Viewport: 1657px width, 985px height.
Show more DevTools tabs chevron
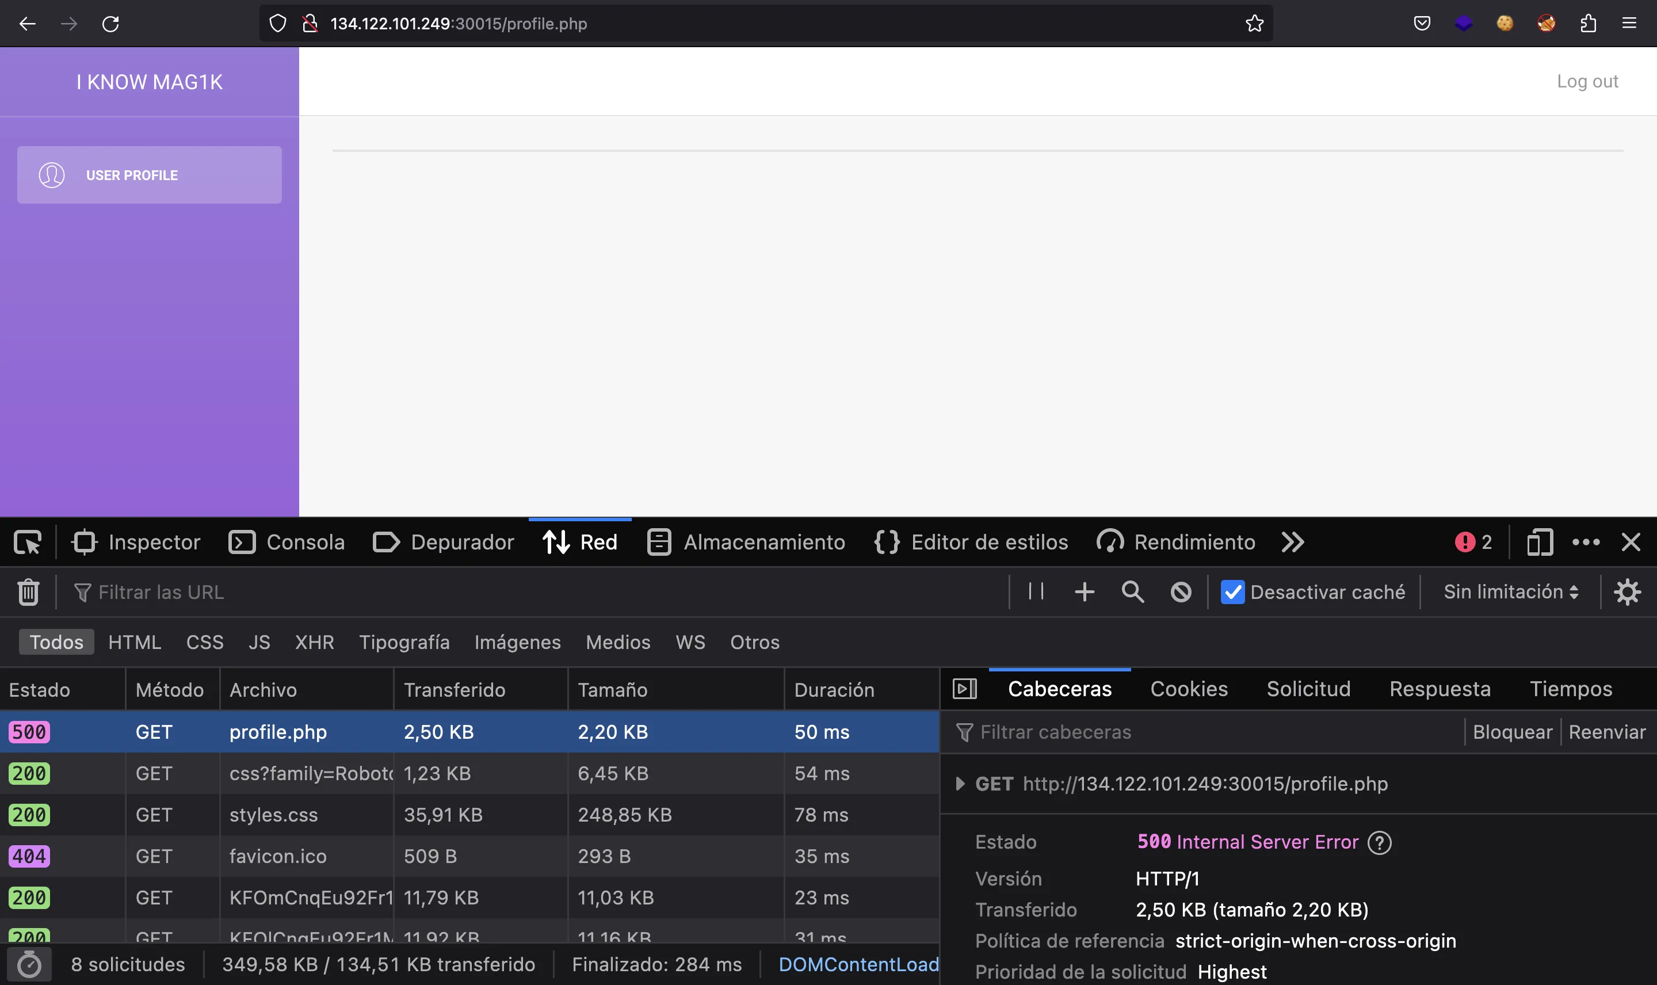pos(1293,543)
